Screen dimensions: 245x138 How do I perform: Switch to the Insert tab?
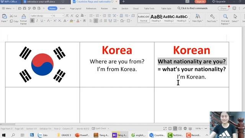(x=62, y=8)
